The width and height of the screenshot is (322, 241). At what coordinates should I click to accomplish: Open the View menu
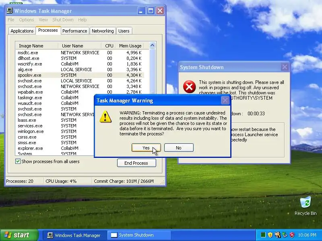click(43, 20)
